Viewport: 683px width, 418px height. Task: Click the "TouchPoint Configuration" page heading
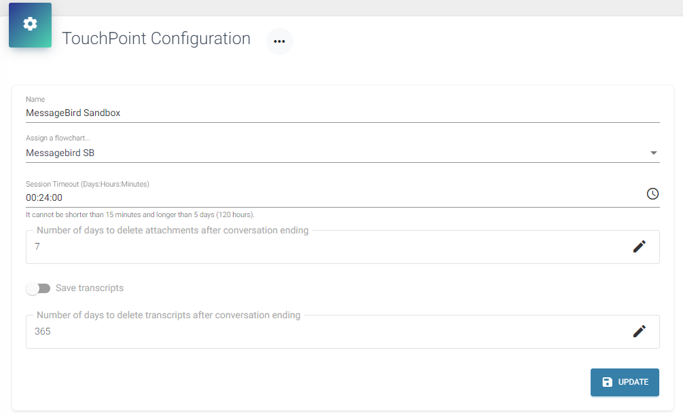[x=156, y=39]
